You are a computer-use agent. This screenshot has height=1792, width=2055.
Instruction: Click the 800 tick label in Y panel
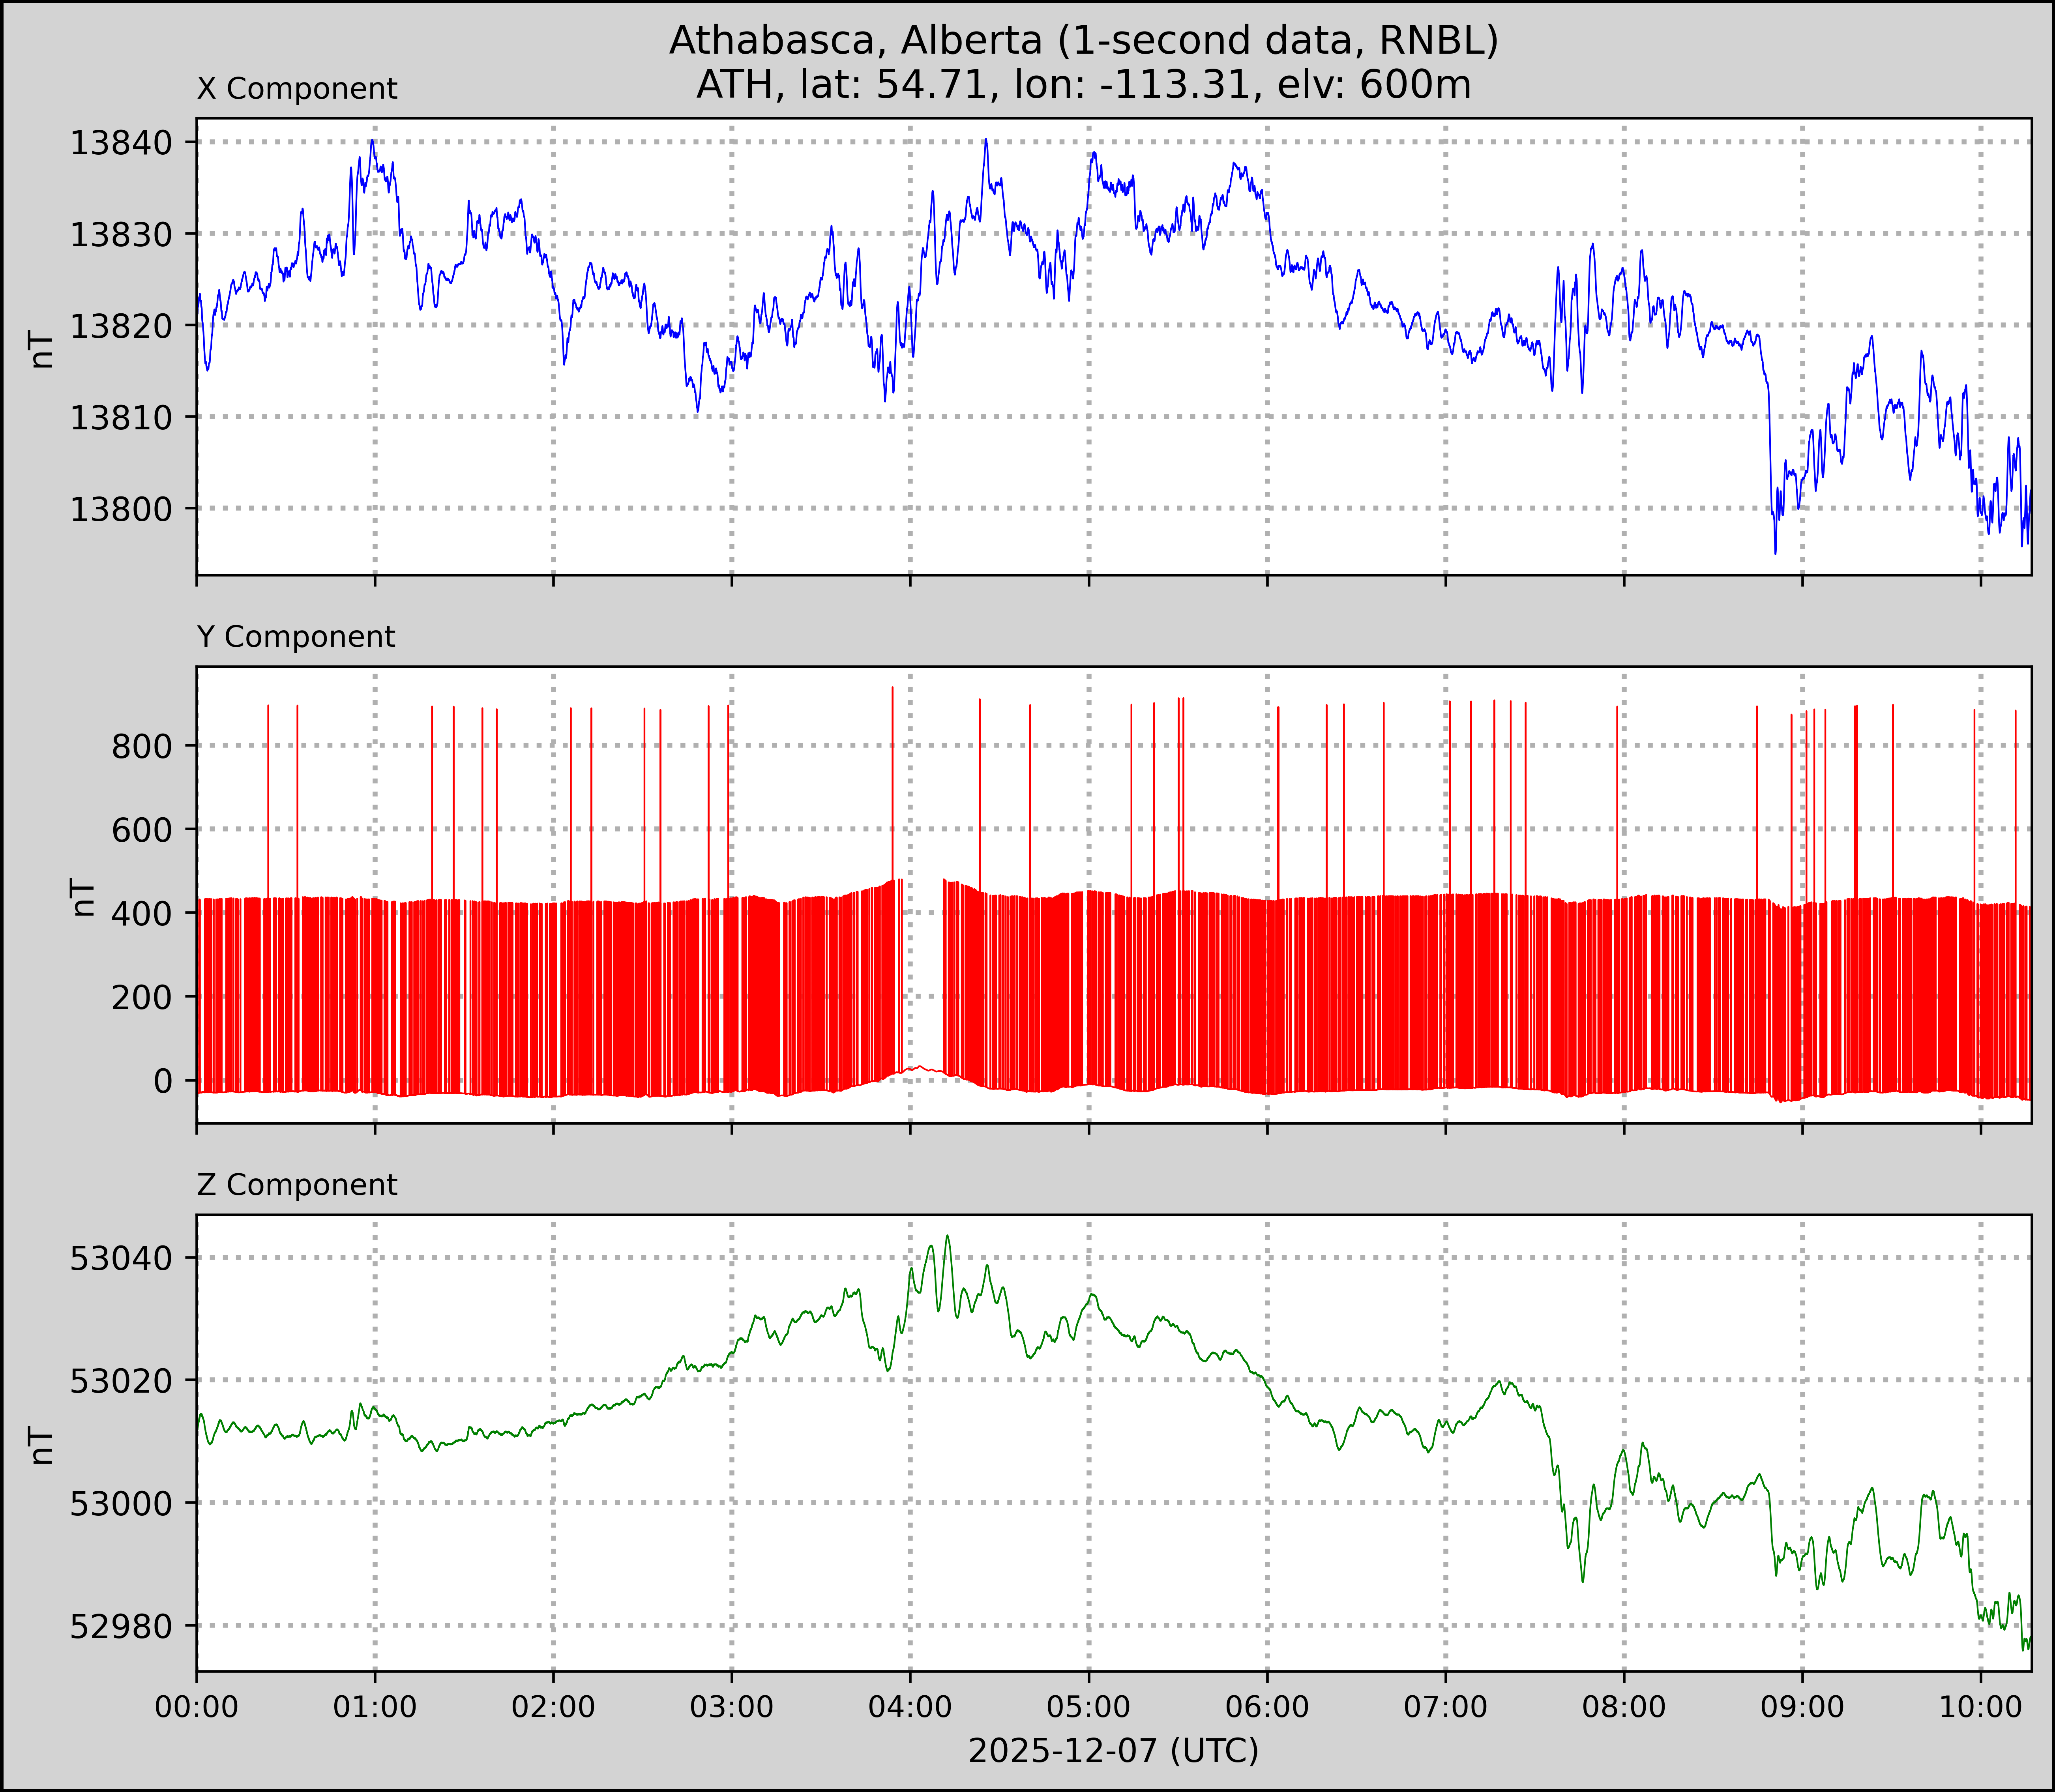point(141,746)
